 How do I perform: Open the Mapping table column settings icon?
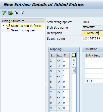coord(74,55)
